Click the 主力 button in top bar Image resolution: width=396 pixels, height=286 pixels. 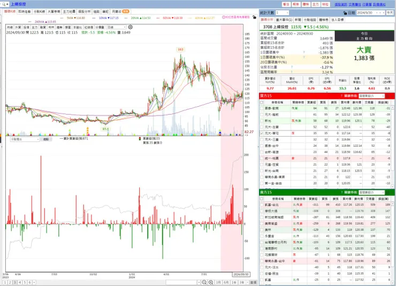click(315, 4)
